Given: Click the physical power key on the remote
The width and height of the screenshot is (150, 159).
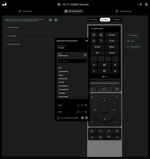Looking at the screenshot, I should point(117,89).
